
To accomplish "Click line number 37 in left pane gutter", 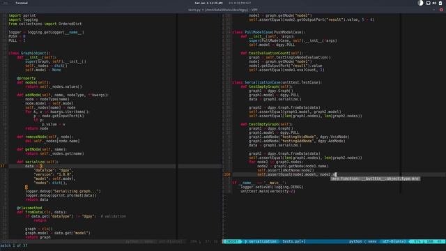I will 3,166.
